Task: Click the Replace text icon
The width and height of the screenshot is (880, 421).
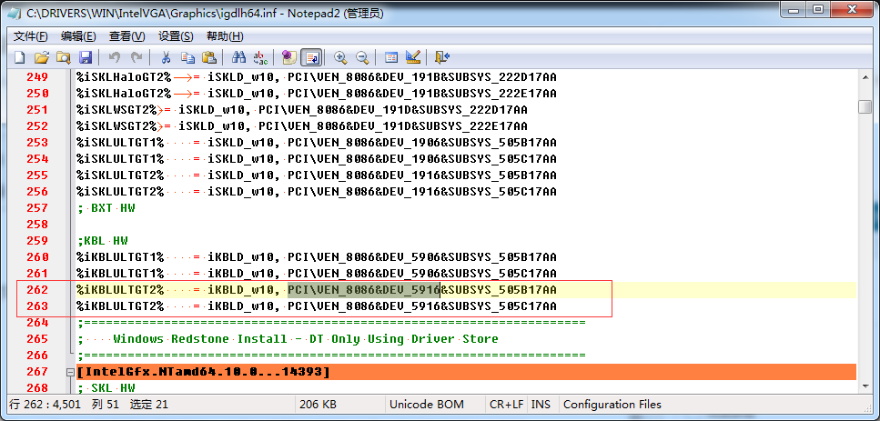Action: [x=261, y=57]
